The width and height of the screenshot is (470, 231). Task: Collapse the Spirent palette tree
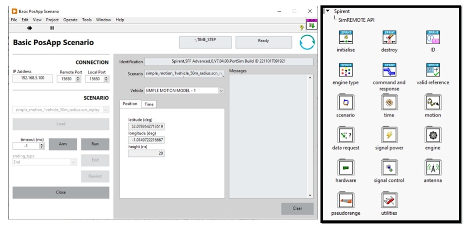[328, 11]
